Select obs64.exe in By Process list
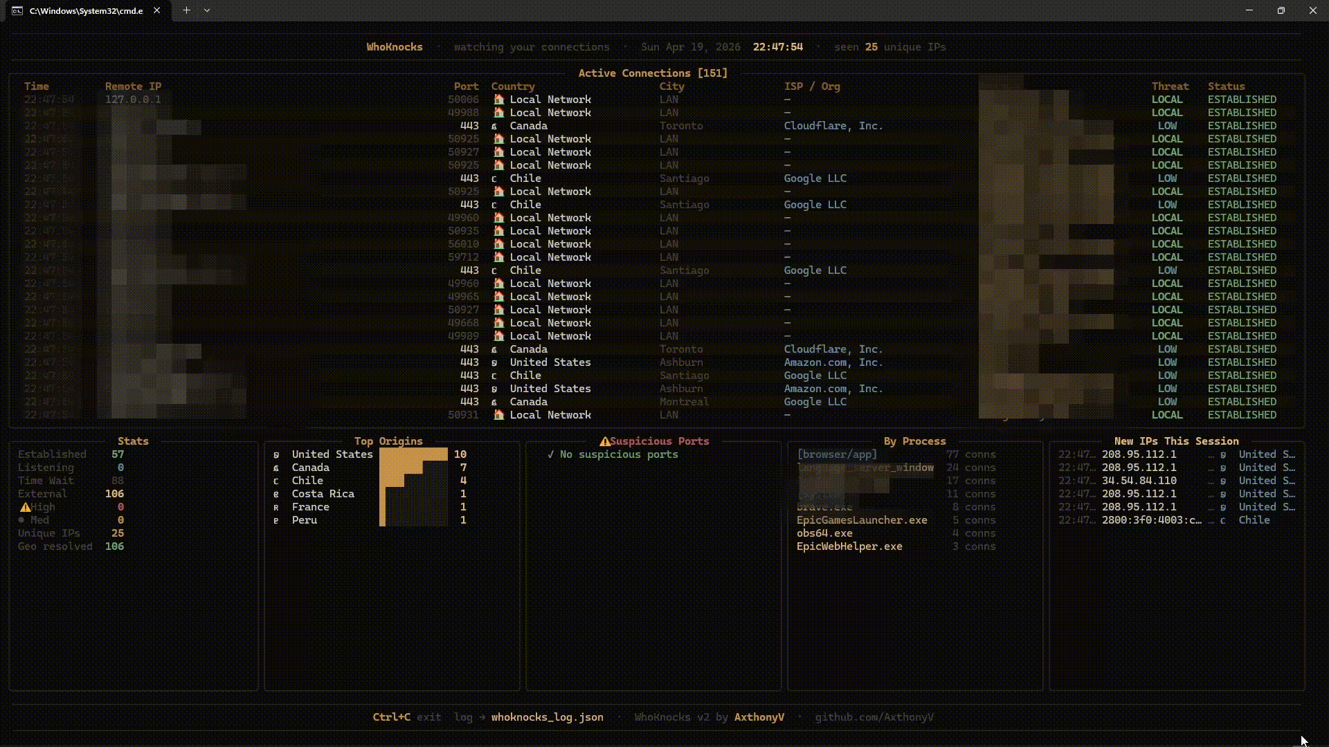This screenshot has width=1329, height=747. (824, 533)
